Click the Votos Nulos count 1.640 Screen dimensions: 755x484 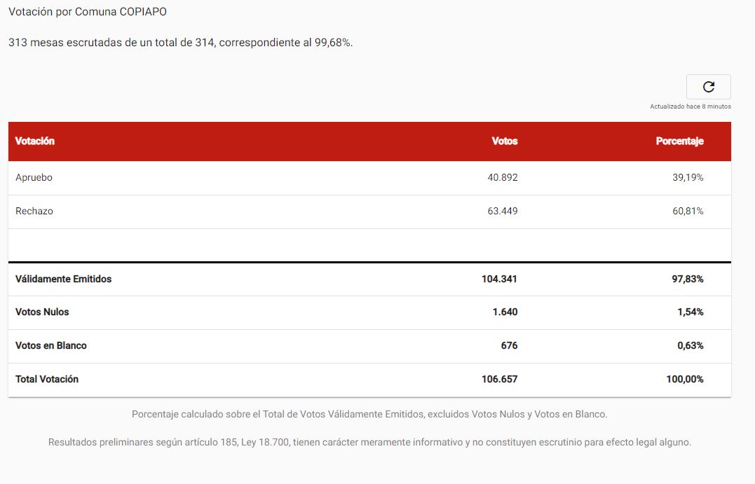pyautogui.click(x=505, y=312)
